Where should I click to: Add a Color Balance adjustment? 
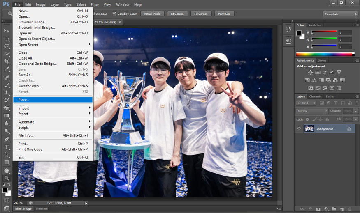314,80
